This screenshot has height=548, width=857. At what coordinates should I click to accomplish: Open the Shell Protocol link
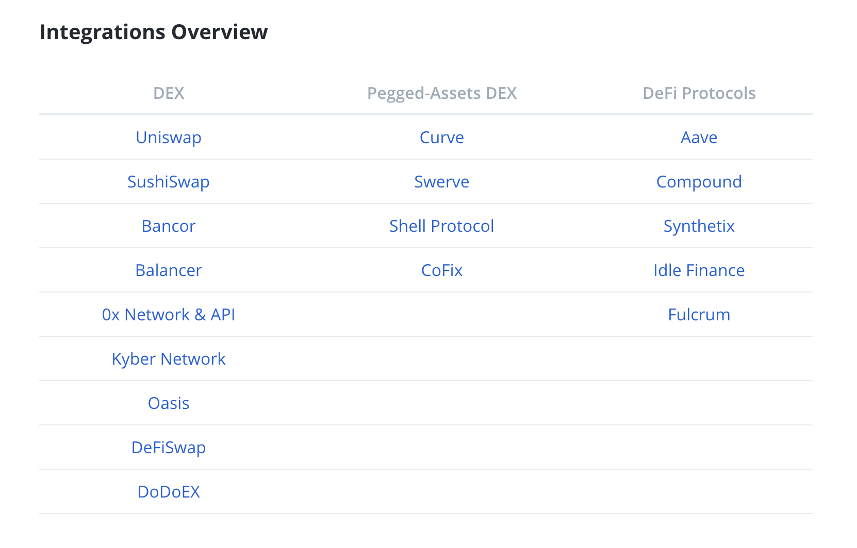pyautogui.click(x=442, y=226)
